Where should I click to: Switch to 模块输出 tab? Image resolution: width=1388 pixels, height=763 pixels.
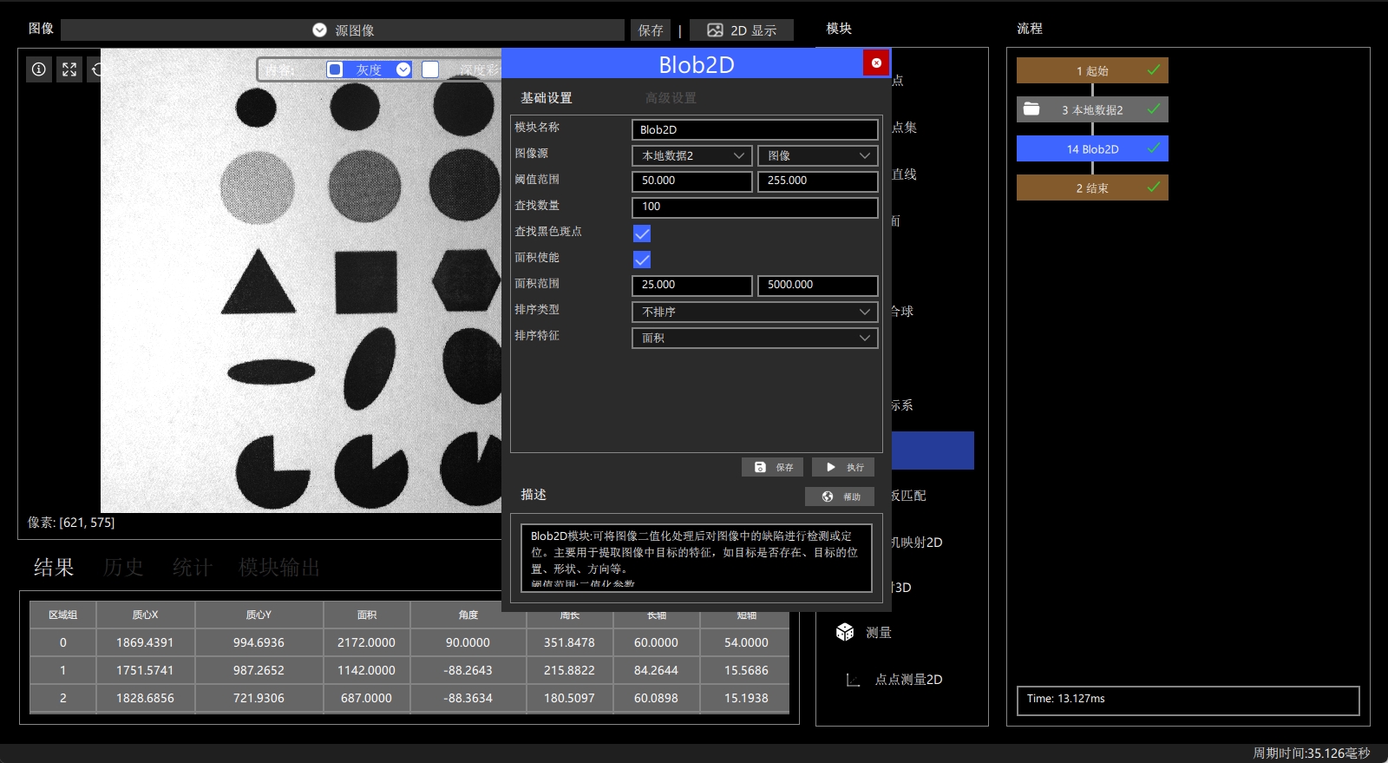point(279,567)
